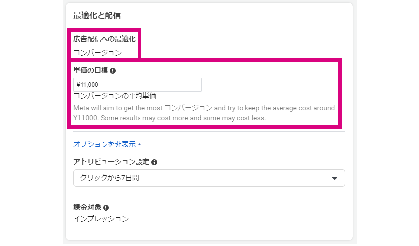Click the ¥11000 amount in the description
419x246 pixels.
pos(85,118)
